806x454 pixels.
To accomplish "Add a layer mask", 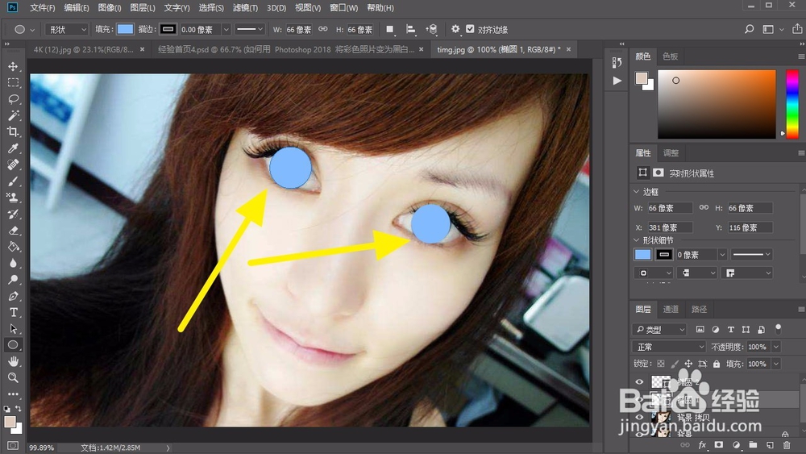I will click(719, 445).
